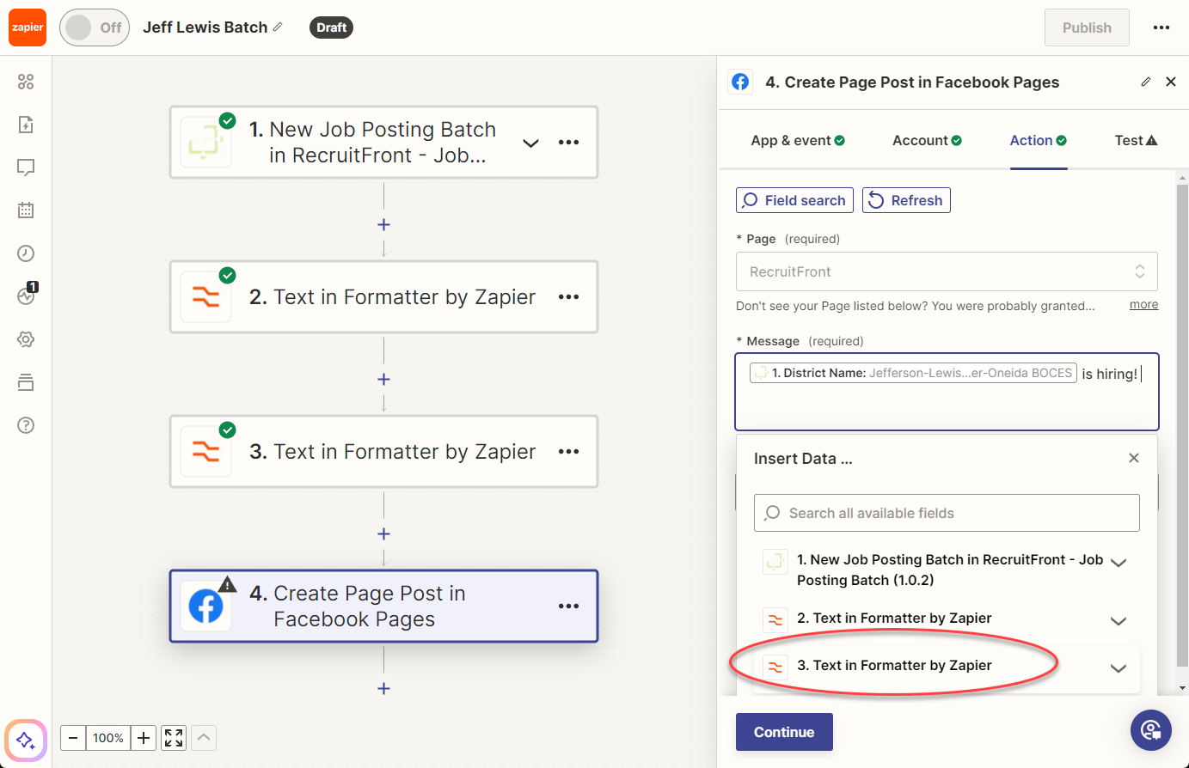The image size is (1189, 768).
Task: Zoom in with the plus button
Action: [144, 738]
